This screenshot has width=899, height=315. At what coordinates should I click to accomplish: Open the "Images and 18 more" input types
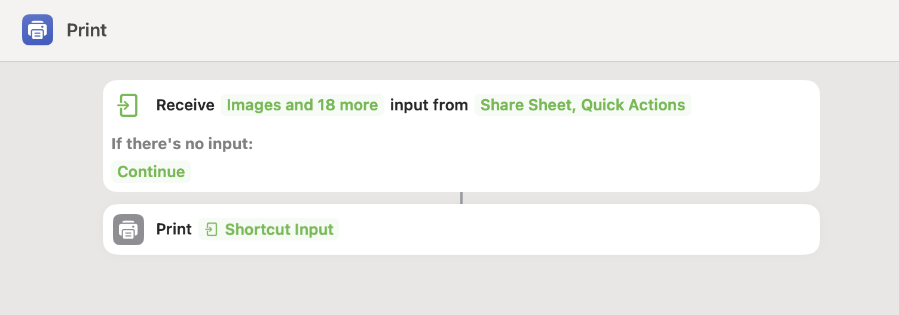[302, 105]
